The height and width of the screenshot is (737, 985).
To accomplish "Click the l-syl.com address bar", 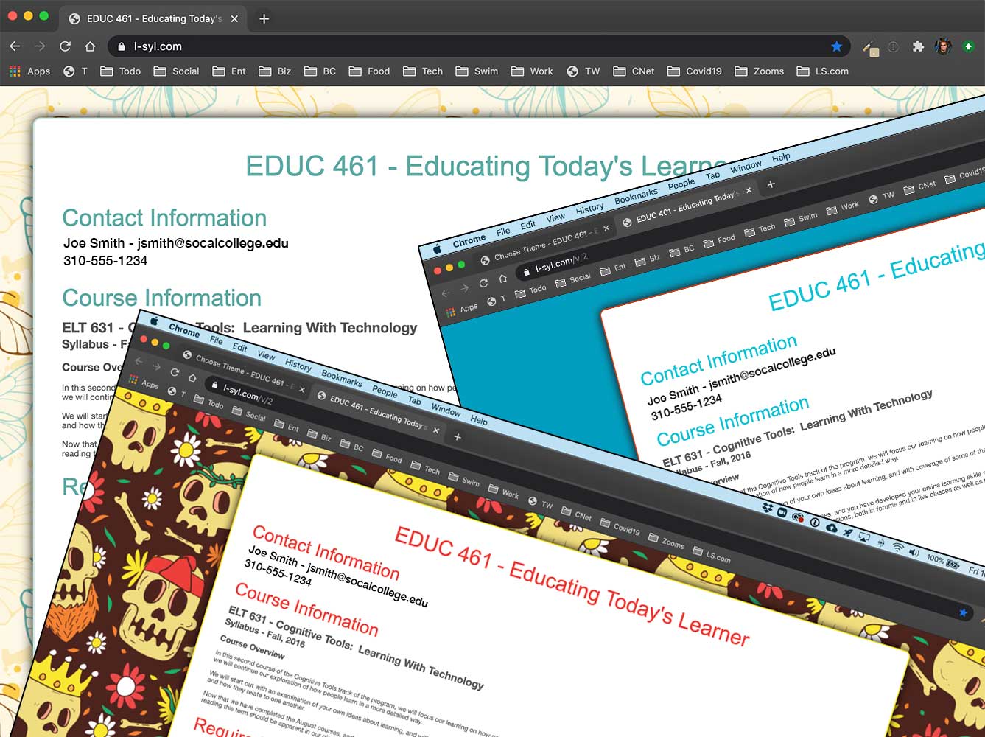I will (x=479, y=46).
